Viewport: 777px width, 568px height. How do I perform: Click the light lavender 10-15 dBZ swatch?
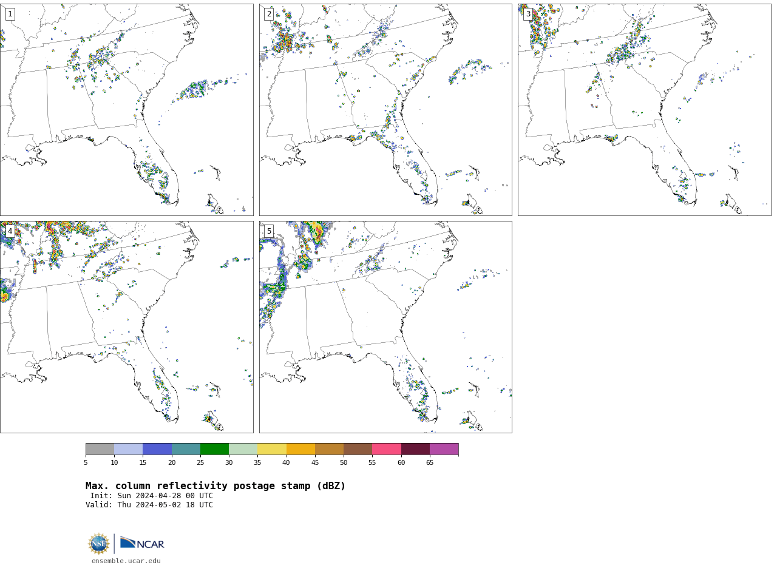tap(129, 449)
